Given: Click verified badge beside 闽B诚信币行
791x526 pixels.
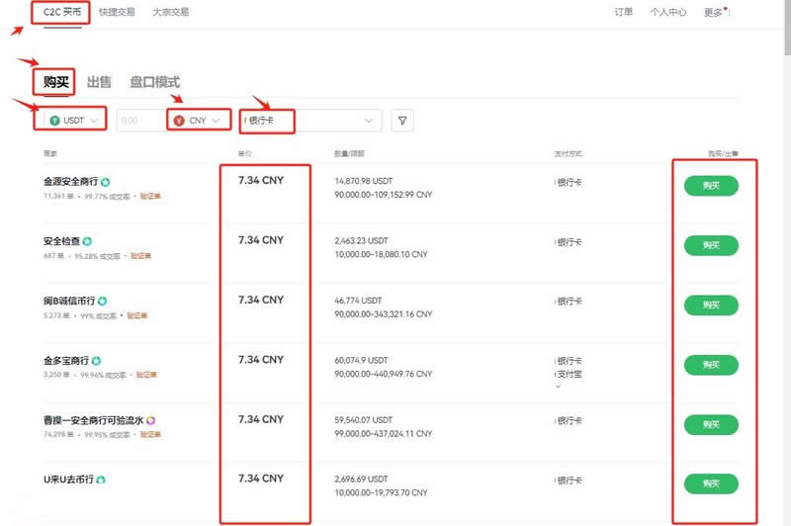Looking at the screenshot, I should click(102, 301).
